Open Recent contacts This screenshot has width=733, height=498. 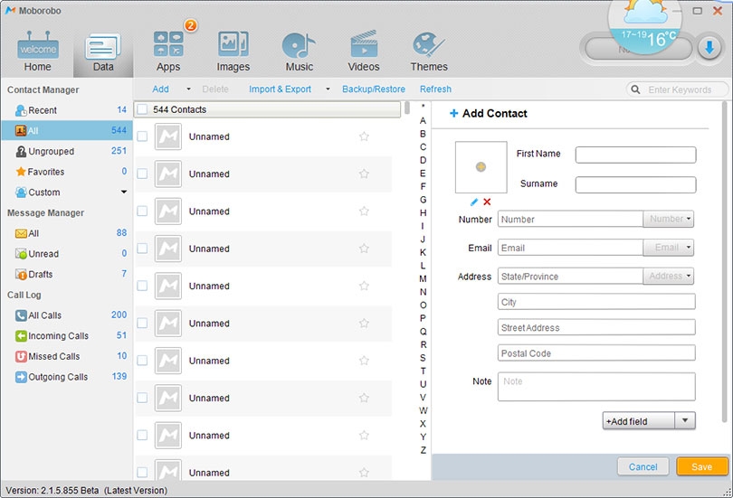67,110
